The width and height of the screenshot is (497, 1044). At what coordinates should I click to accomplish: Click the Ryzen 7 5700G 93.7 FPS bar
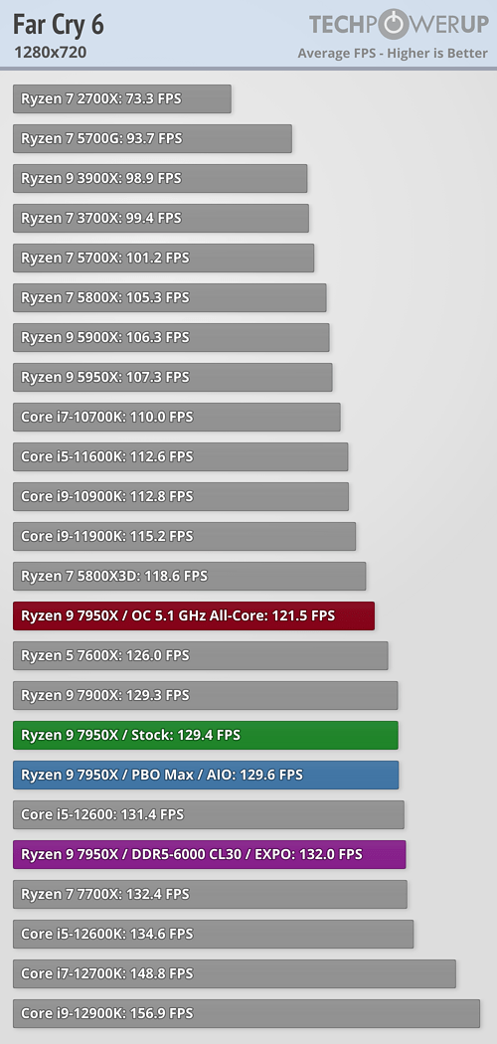[x=152, y=138]
